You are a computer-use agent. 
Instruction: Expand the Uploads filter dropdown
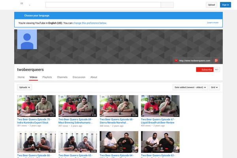pos(24,87)
